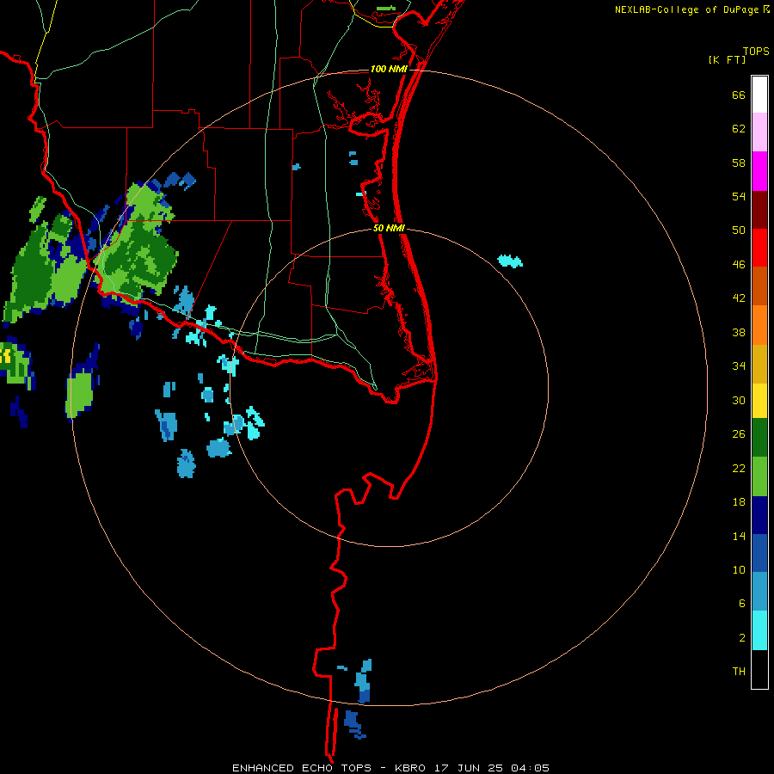Viewport: 774px width, 774px height.
Task: Click the ENHANCED ECHO TOPS footer title
Action: tap(302, 768)
